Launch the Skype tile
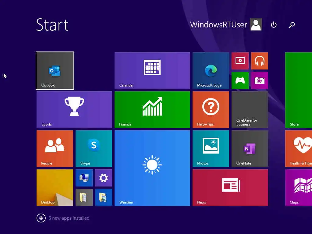 [x=94, y=149]
